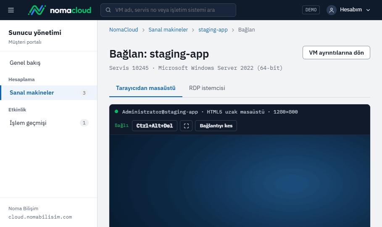382x227 pixels.
Task: Click inside the remote desktop screen
Action: (240, 181)
